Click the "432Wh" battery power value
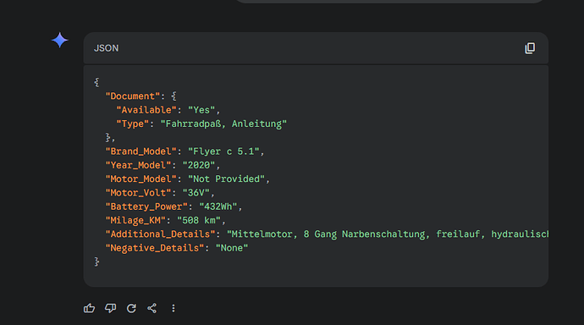The height and width of the screenshot is (325, 584). (218, 207)
